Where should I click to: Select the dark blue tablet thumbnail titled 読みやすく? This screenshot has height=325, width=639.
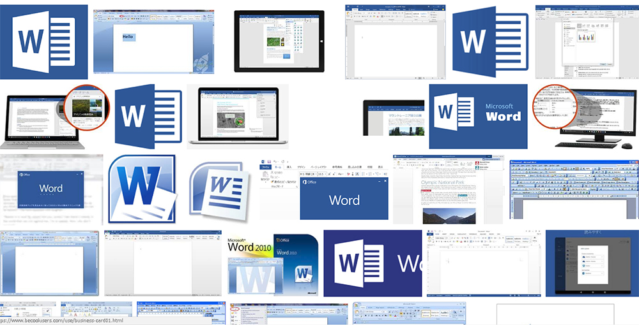point(592,263)
